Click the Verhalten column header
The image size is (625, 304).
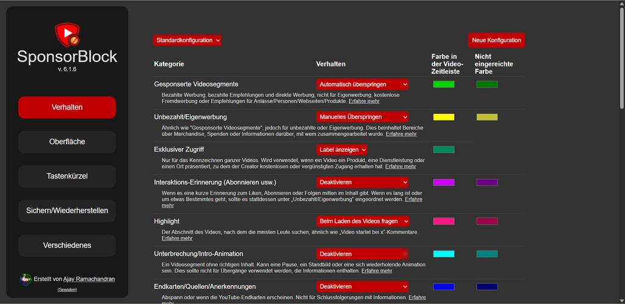pos(331,64)
